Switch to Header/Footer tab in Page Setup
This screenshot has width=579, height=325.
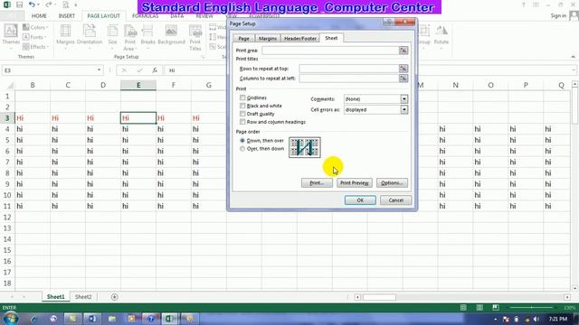pyautogui.click(x=300, y=38)
